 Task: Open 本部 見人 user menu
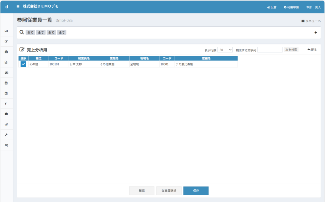(313, 7)
